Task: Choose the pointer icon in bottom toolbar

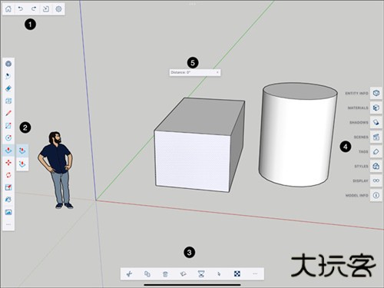Action: (x=219, y=274)
